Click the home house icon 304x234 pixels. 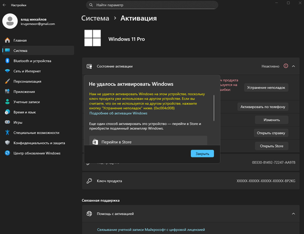point(7,40)
